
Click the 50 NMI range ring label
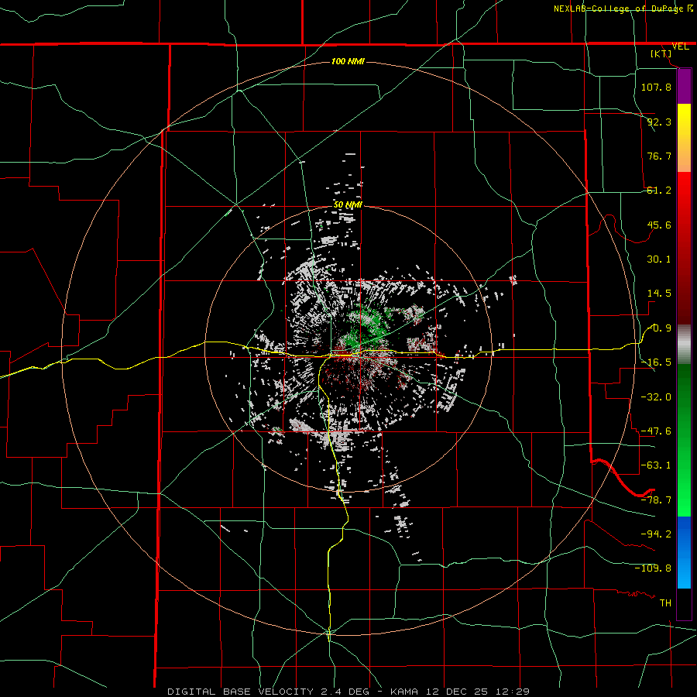tap(348, 204)
